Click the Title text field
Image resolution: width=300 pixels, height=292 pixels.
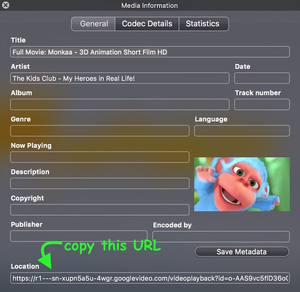click(x=150, y=52)
